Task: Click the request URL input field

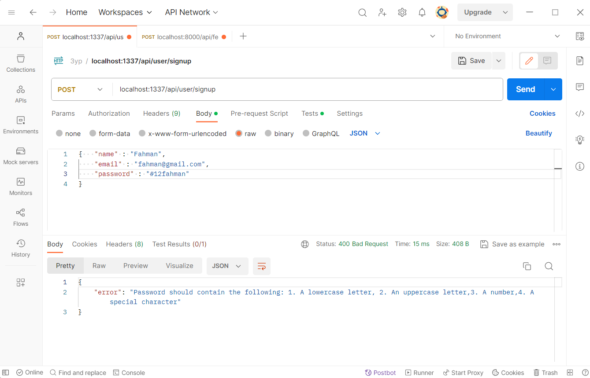Action: (308, 89)
